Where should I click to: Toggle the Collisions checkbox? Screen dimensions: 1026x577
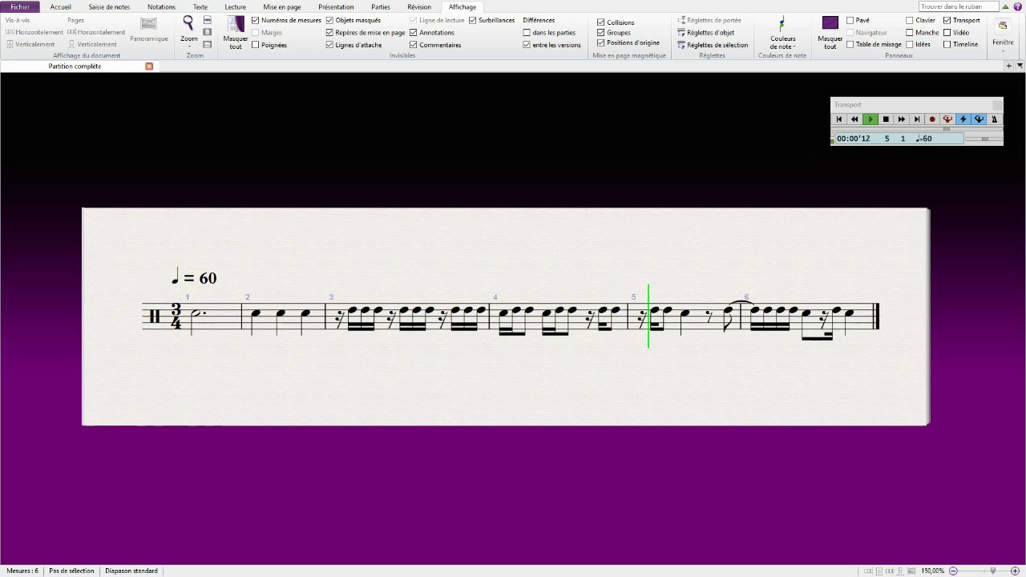pos(601,22)
